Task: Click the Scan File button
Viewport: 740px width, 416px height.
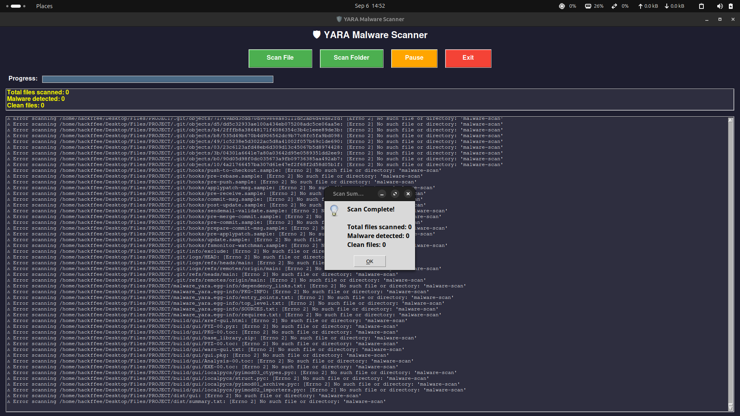Action: tap(280, 58)
